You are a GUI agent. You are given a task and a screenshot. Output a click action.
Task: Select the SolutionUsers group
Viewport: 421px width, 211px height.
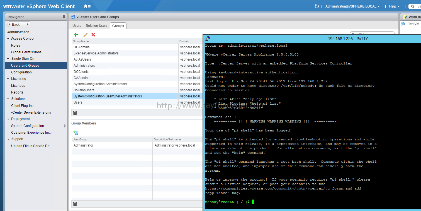coord(137,90)
